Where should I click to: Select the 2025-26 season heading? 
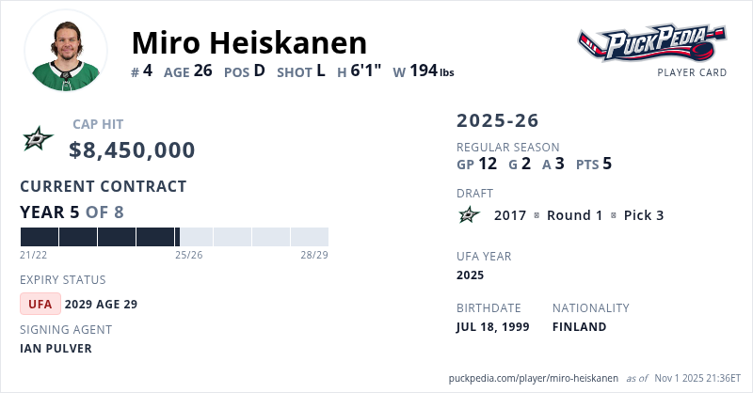498,120
